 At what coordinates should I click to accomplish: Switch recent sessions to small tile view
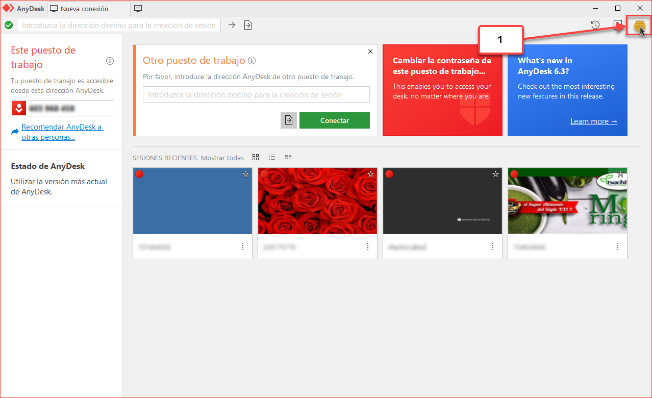tap(288, 157)
